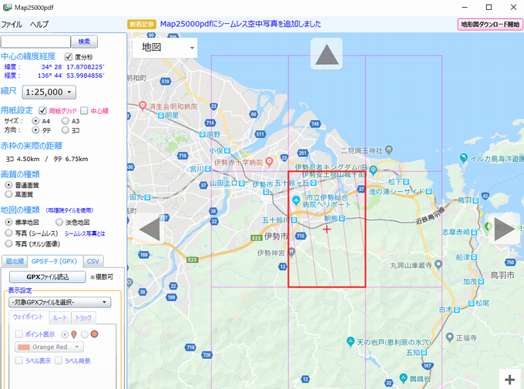Open the news headline about シームレス空中写真
The image size is (524, 389).
(240, 24)
